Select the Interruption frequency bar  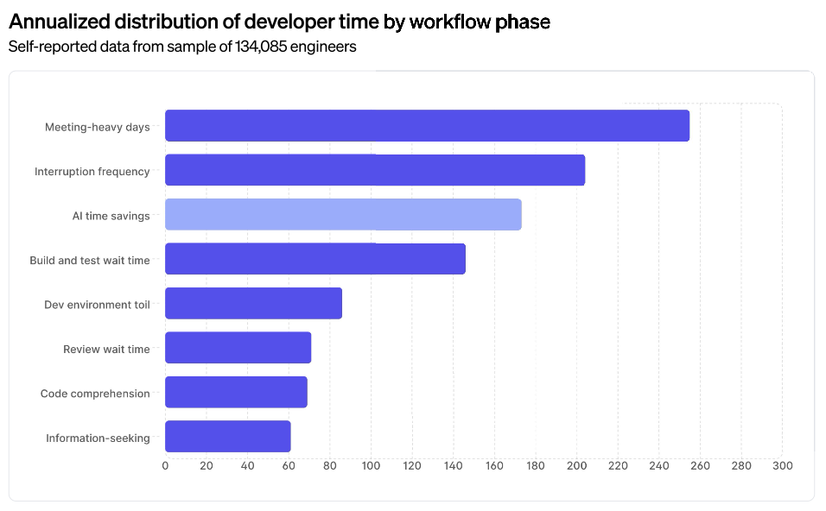tap(375, 170)
